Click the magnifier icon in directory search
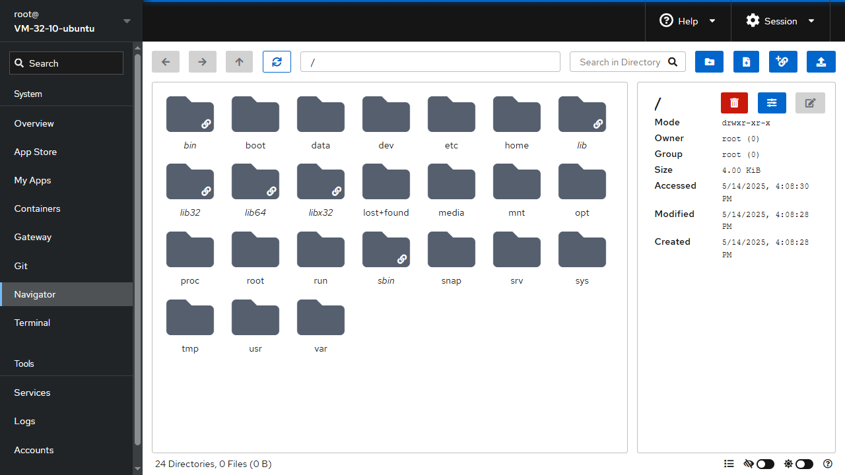The height and width of the screenshot is (475, 845). point(673,62)
